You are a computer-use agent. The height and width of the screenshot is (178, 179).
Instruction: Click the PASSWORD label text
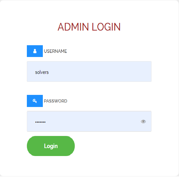point(56,101)
